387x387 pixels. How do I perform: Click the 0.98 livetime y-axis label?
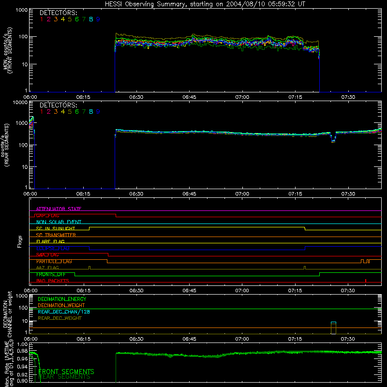(23, 351)
